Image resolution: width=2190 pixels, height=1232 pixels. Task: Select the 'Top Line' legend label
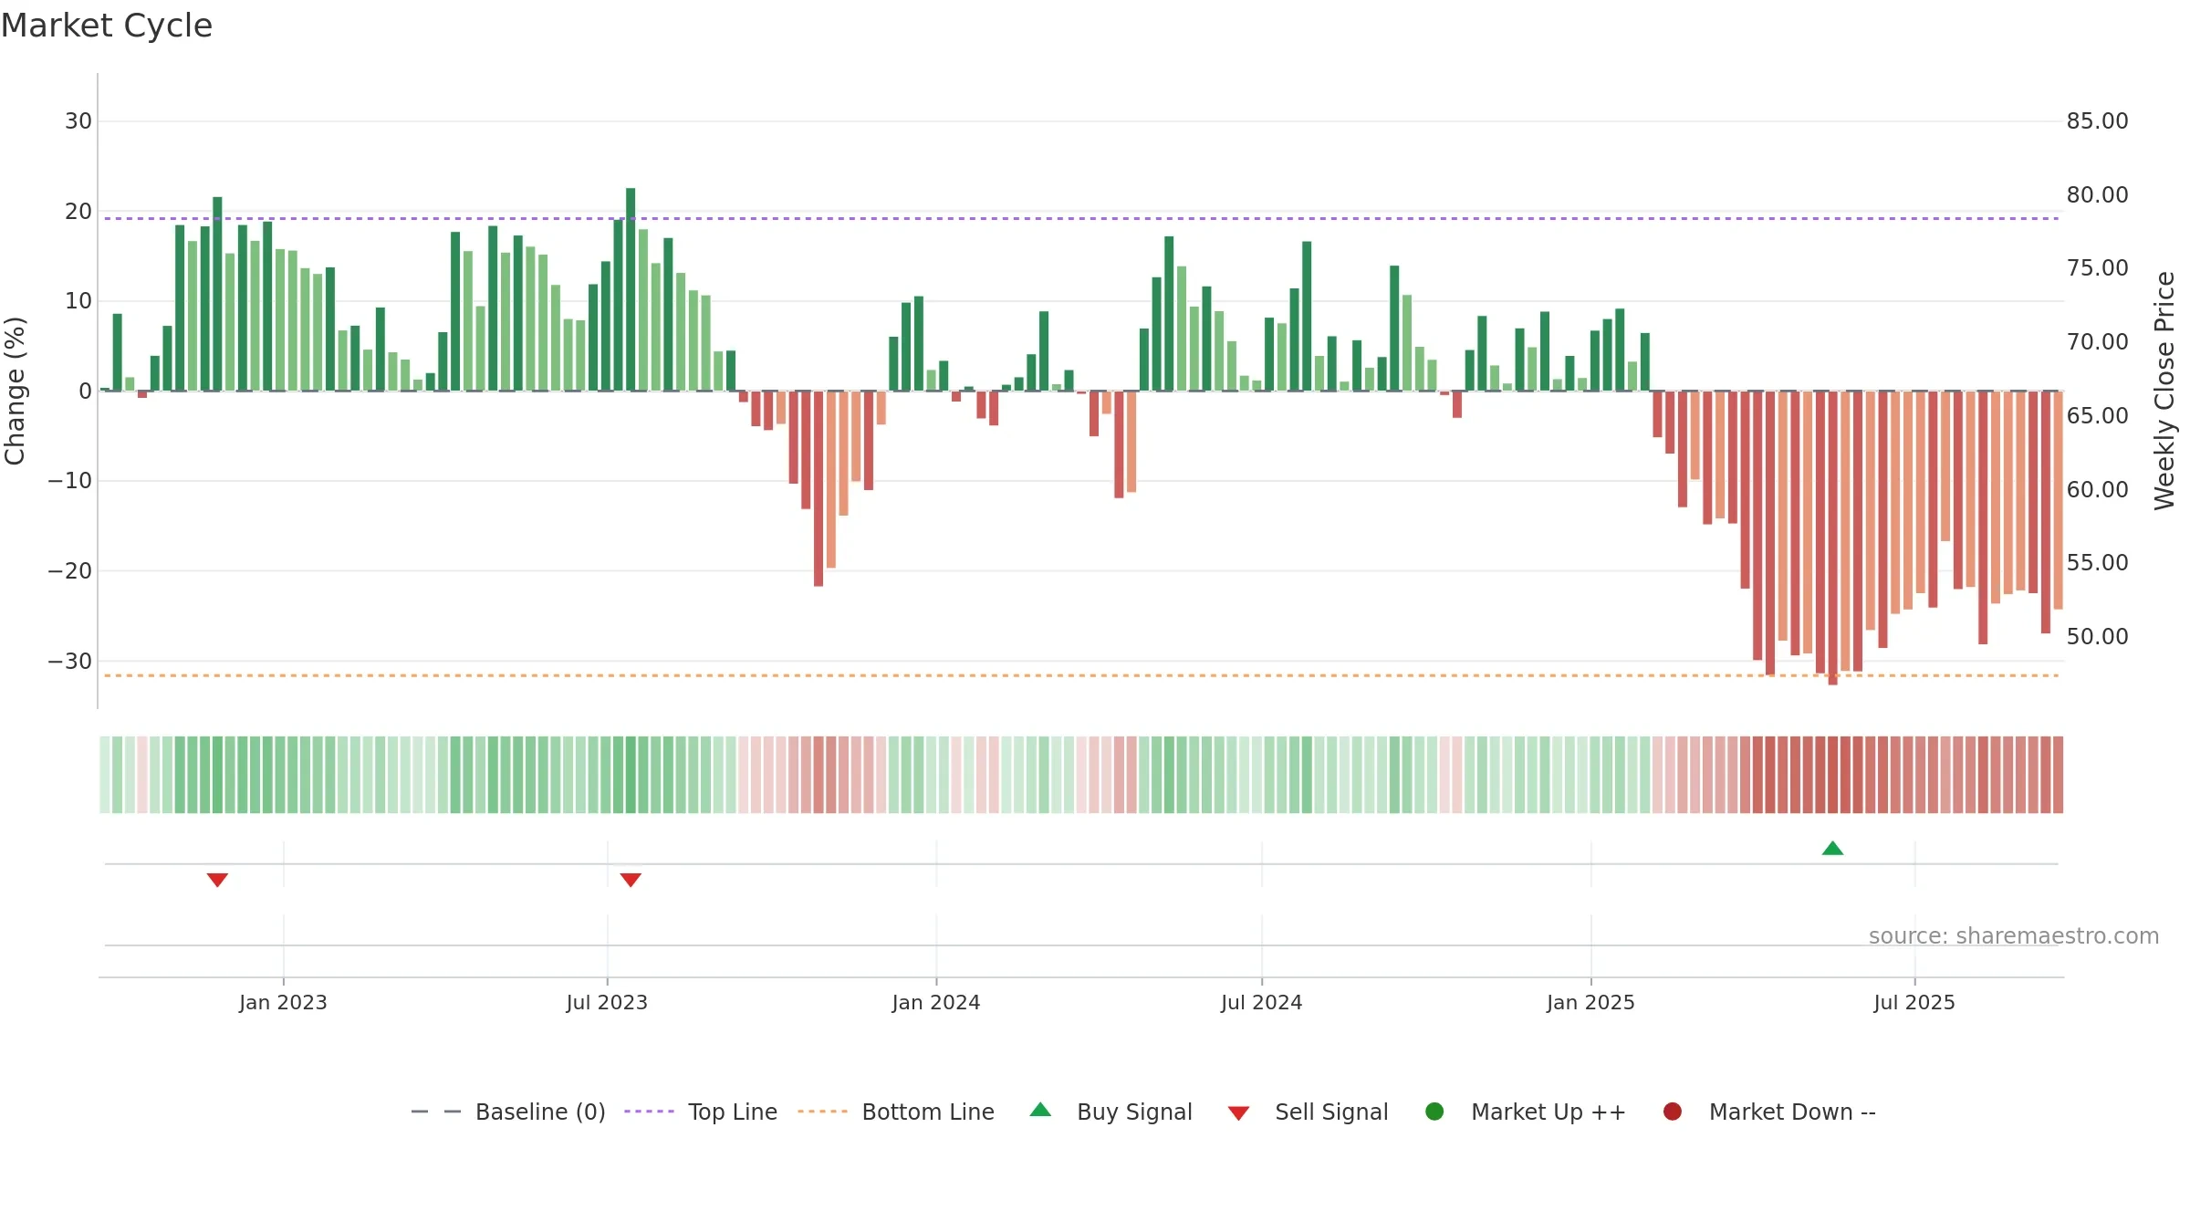pos(733,1112)
